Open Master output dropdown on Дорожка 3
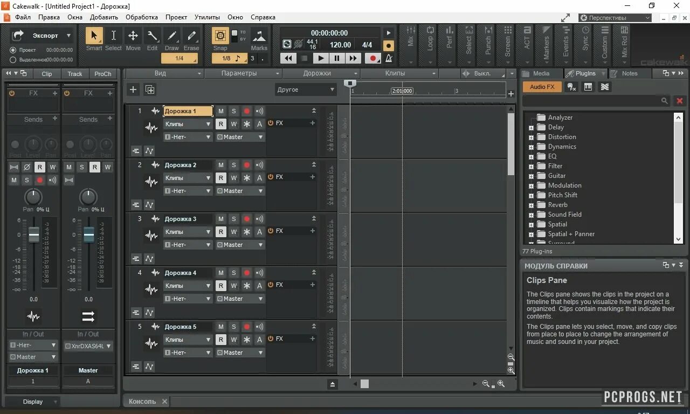Viewport: 690px width, 414px height. point(240,245)
